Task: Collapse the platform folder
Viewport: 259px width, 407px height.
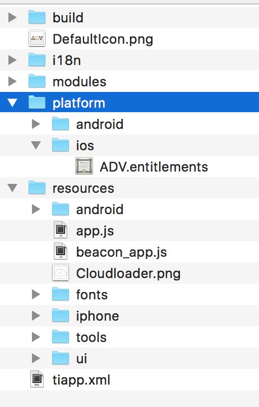Action: coord(12,103)
